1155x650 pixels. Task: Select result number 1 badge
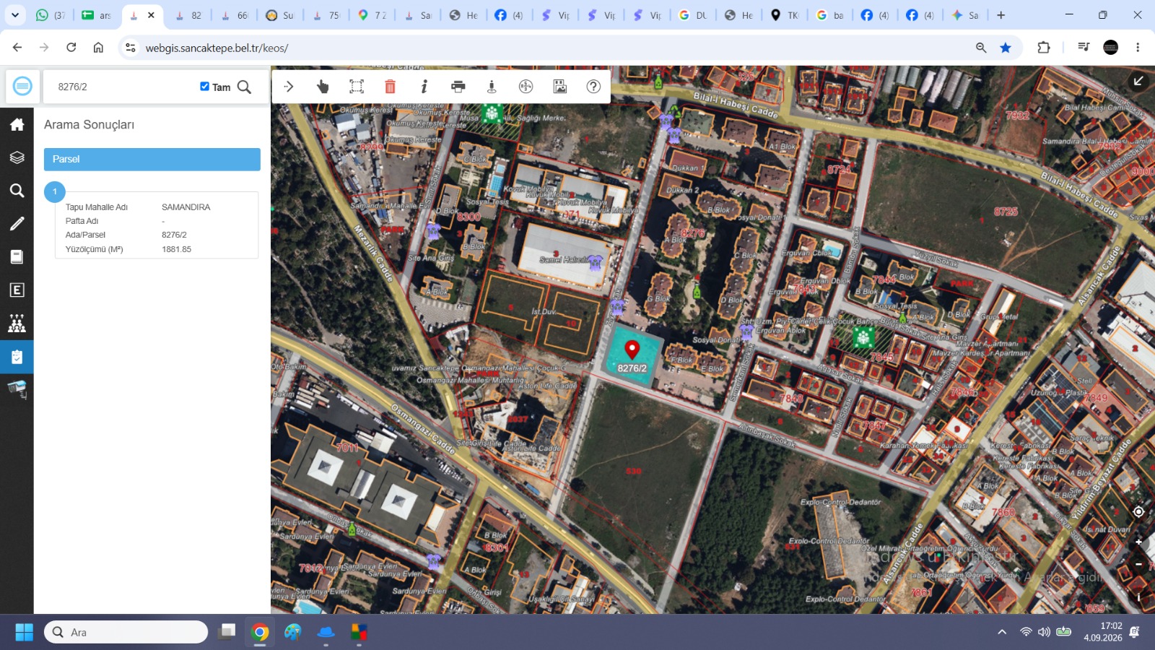pos(55,192)
